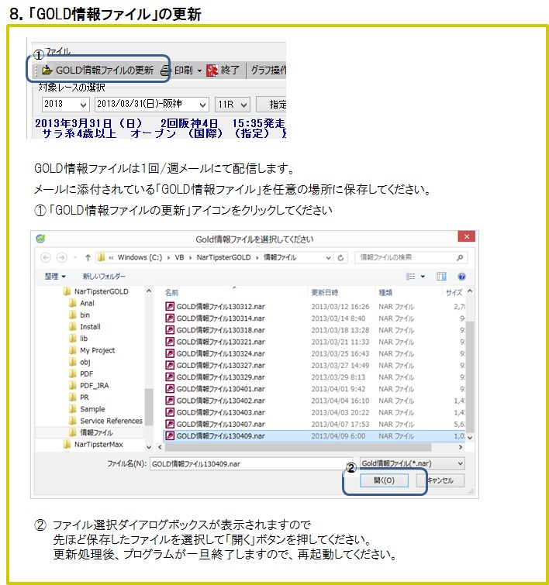Open the 印刷 dropdown arrow
549x585 pixels.
(x=199, y=71)
